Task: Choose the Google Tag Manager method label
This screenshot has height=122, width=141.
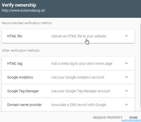Action: (23, 91)
